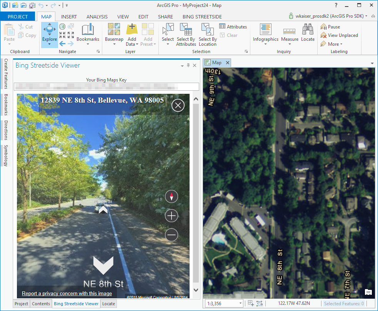Expand the labeling More dropdown

[x=341, y=44]
